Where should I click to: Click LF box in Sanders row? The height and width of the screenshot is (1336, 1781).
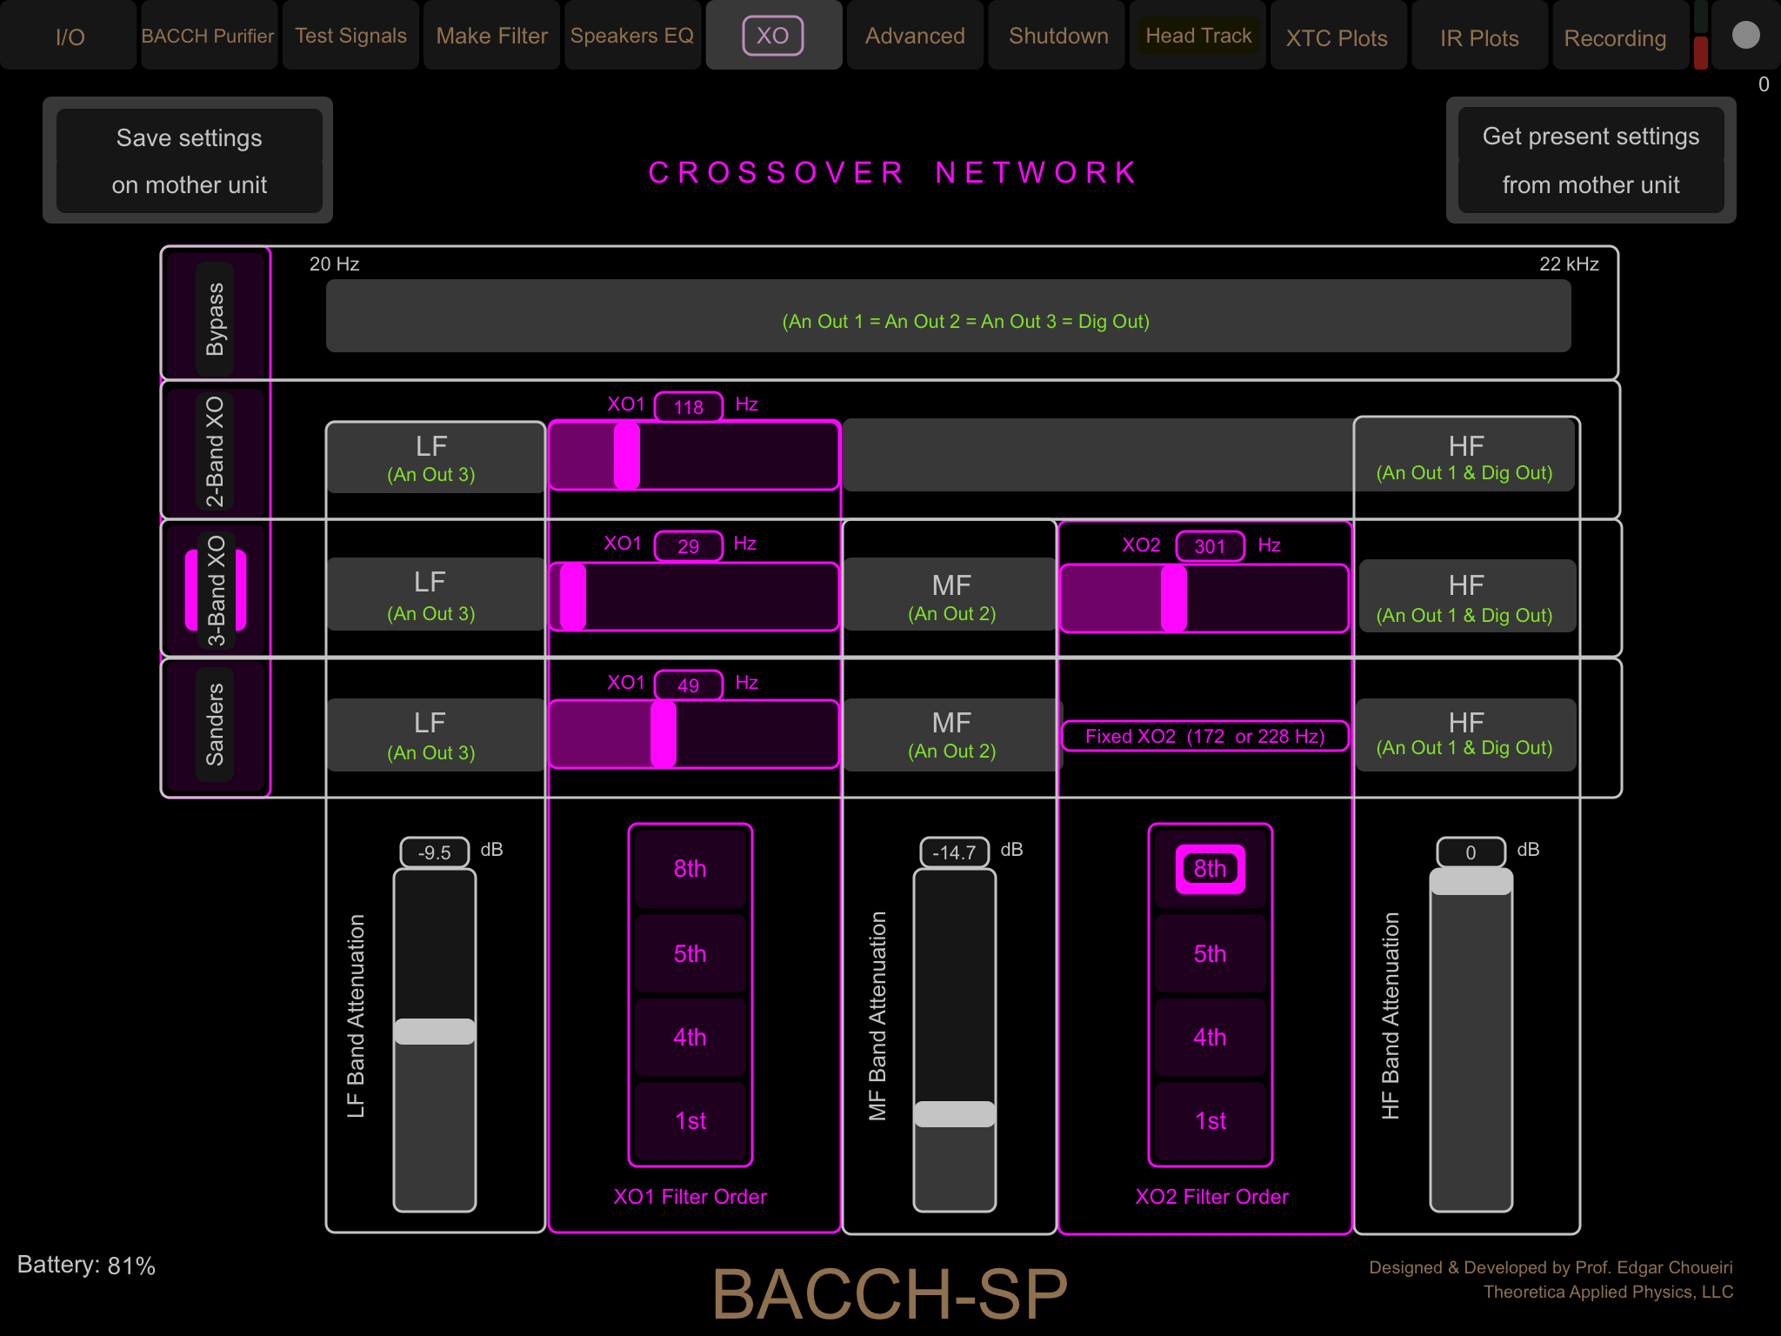(436, 735)
